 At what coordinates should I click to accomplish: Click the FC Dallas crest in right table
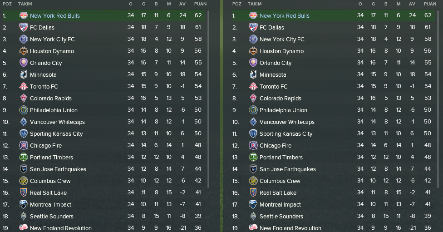click(253, 27)
